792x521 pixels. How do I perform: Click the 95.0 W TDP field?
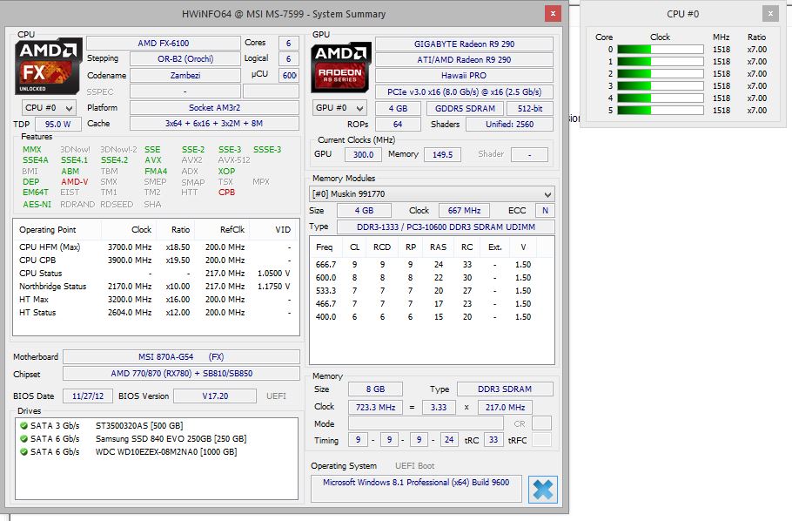pos(57,124)
